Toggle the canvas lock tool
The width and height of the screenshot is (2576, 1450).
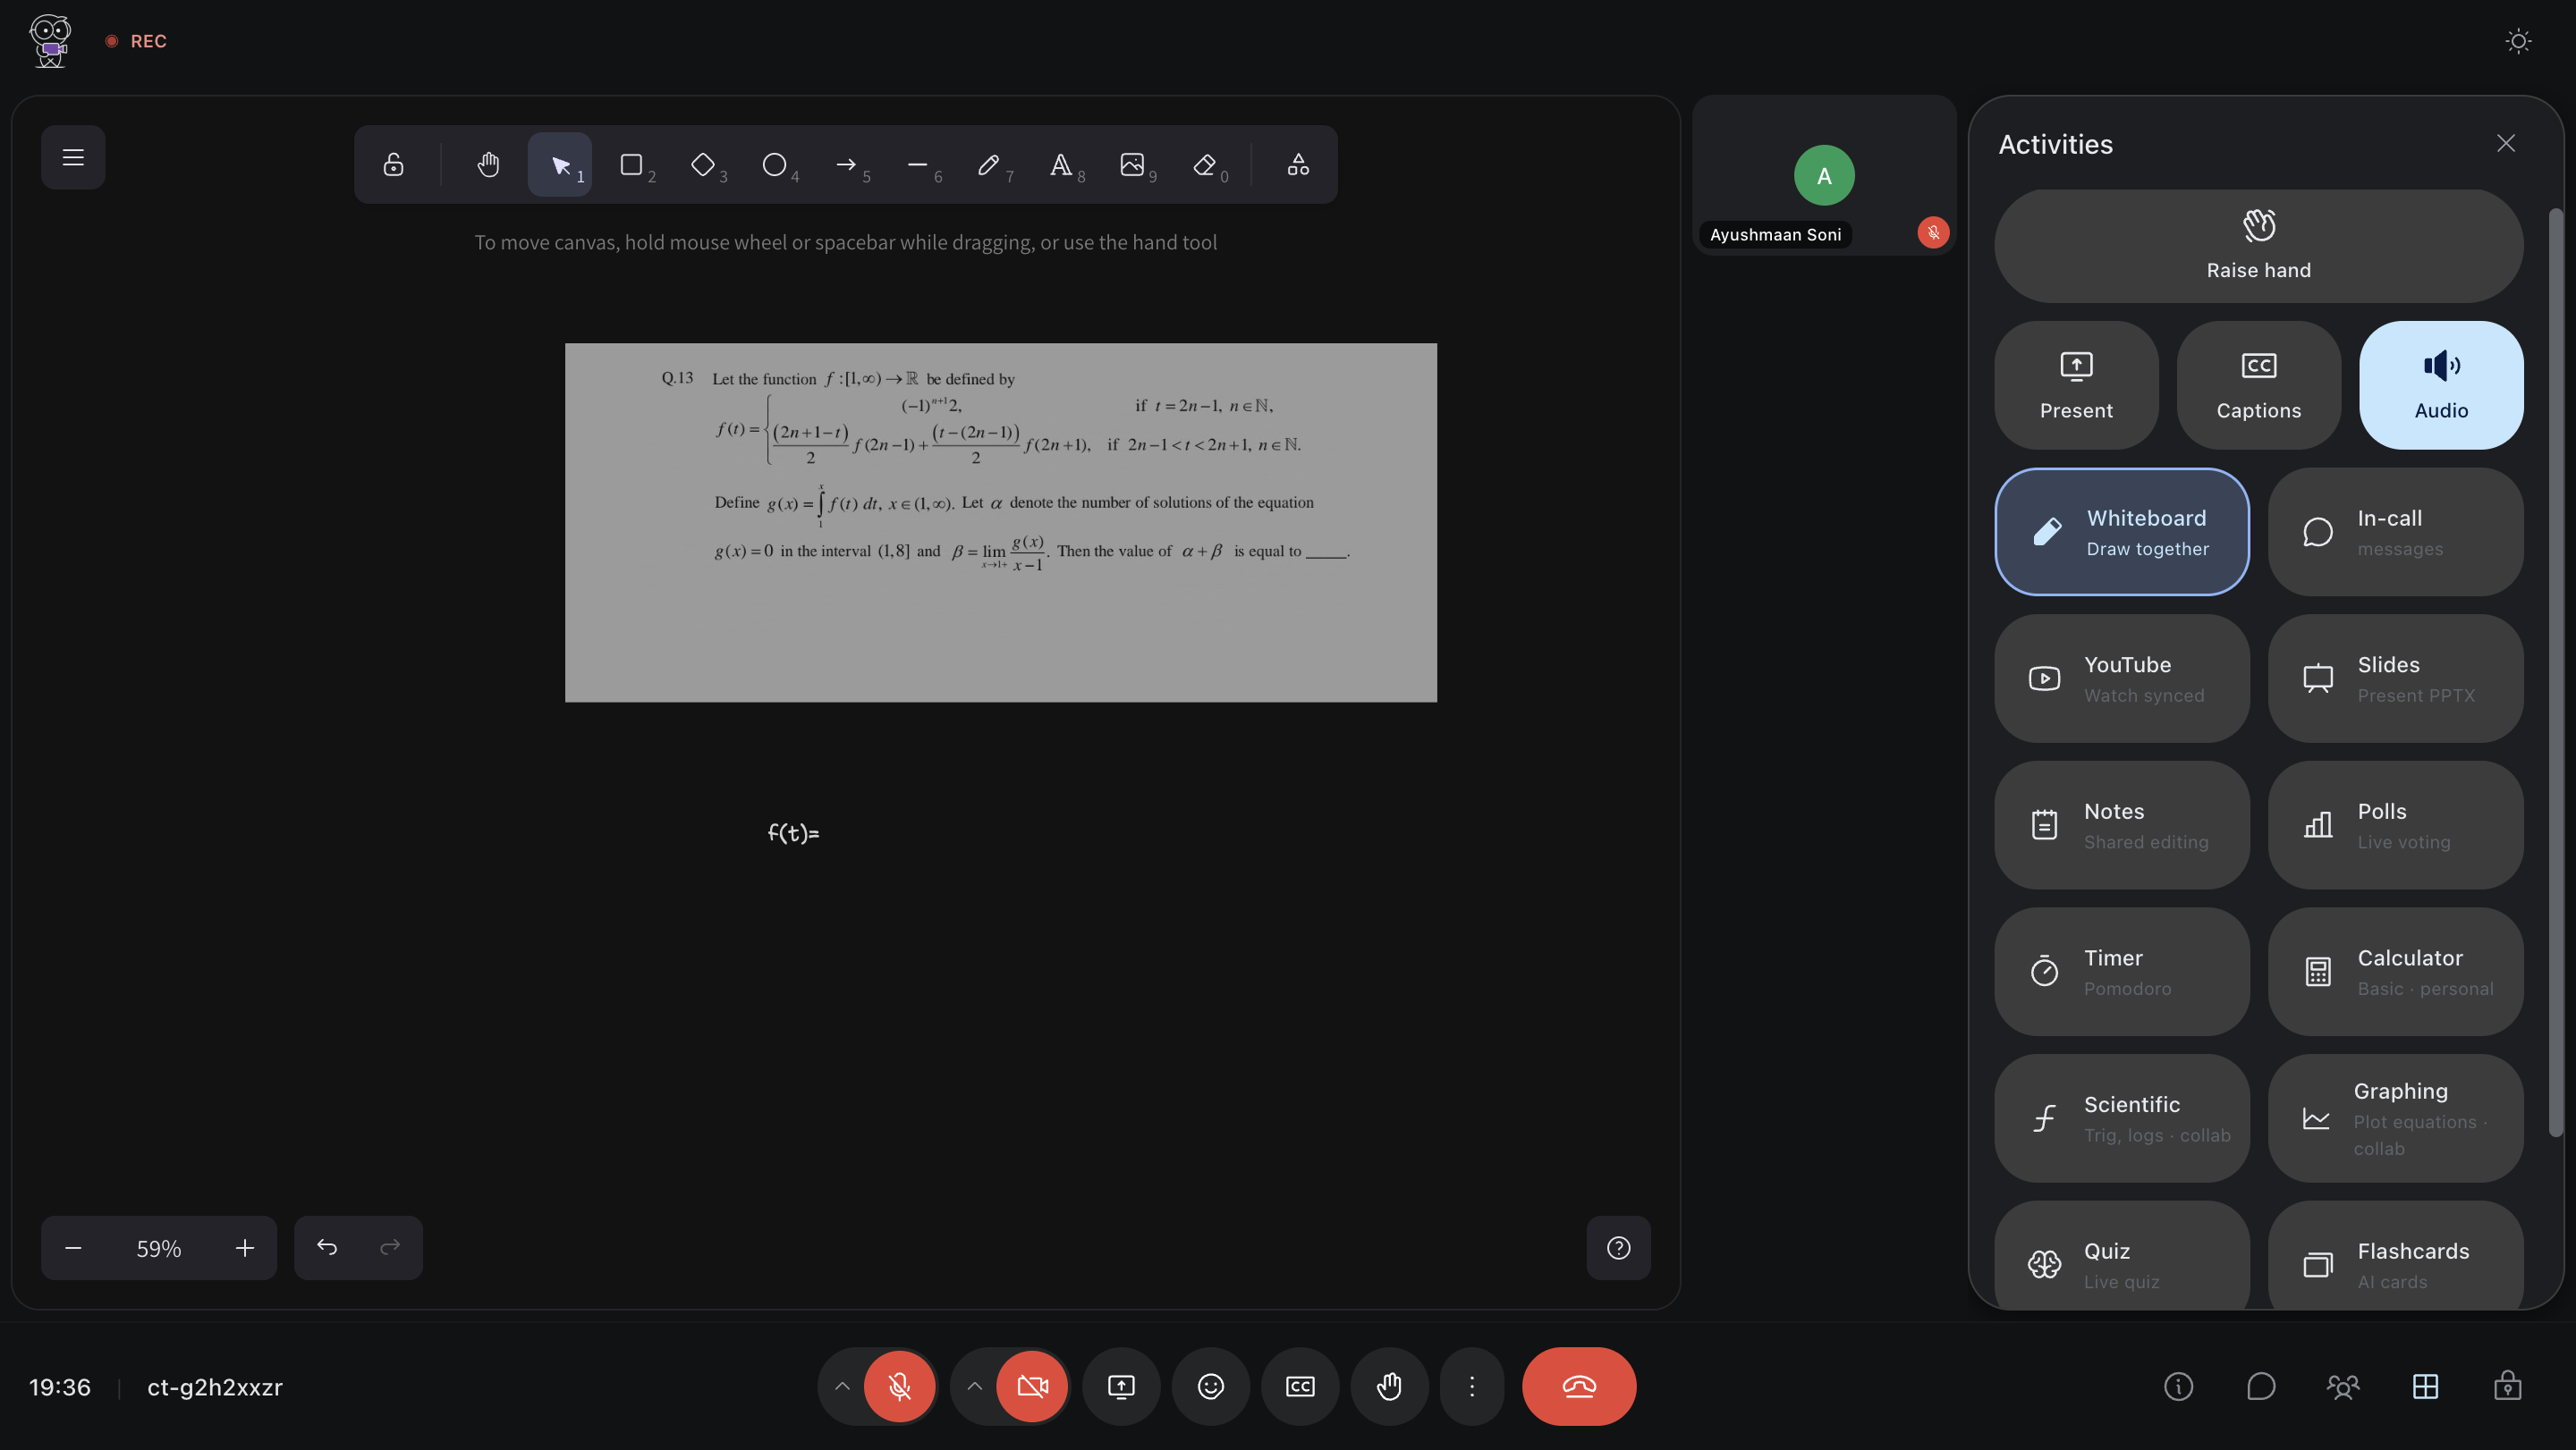(394, 164)
